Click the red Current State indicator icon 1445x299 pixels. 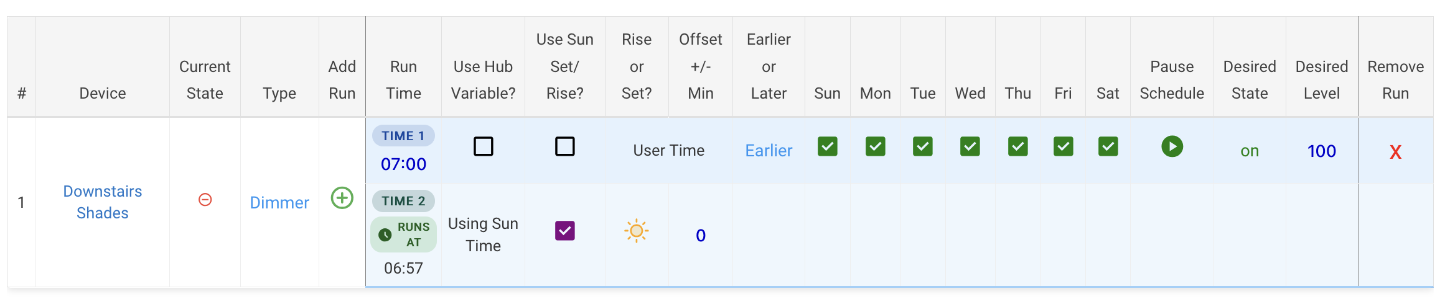[x=205, y=200]
